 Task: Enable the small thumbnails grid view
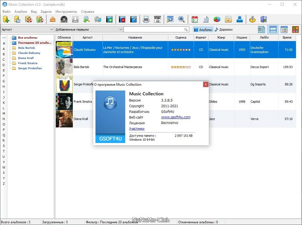[284, 30]
